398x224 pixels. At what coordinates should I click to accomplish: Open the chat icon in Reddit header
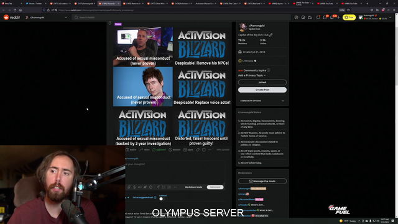pyautogui.click(x=325, y=17)
